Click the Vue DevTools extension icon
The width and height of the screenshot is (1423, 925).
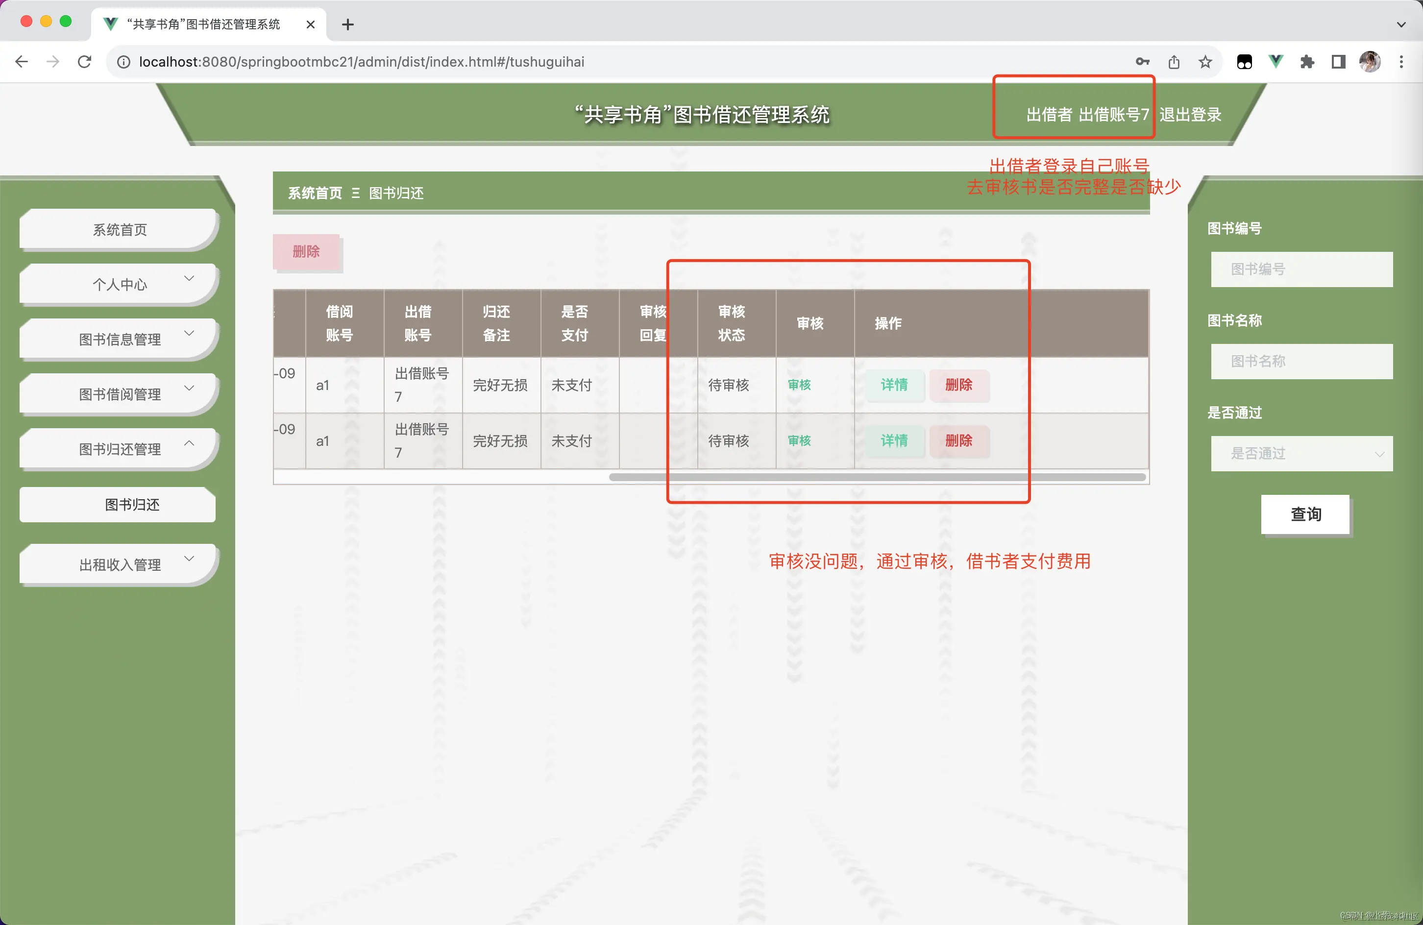click(1276, 62)
